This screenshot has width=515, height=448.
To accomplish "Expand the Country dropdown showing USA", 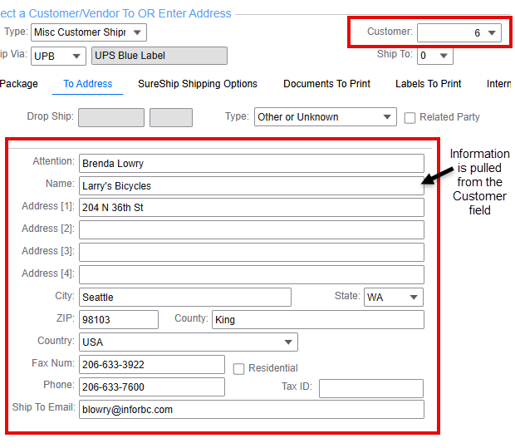I will pos(188,342).
